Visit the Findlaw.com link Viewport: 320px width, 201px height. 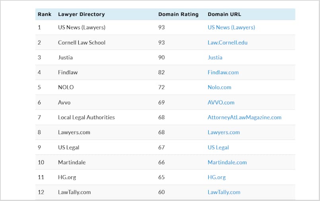(223, 72)
